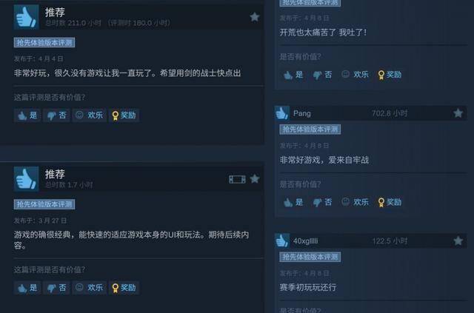Click Pang's thumbs-up avatar icon

pos(282,113)
